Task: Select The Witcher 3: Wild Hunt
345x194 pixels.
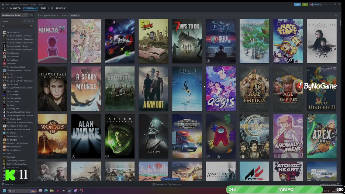Action: 16,126
